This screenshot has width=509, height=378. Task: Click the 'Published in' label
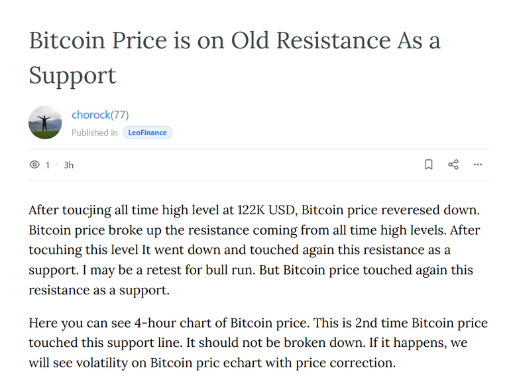click(x=95, y=133)
